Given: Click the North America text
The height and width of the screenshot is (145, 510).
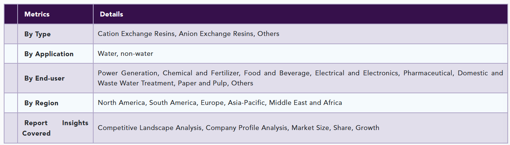Looking at the screenshot, I should [121, 103].
